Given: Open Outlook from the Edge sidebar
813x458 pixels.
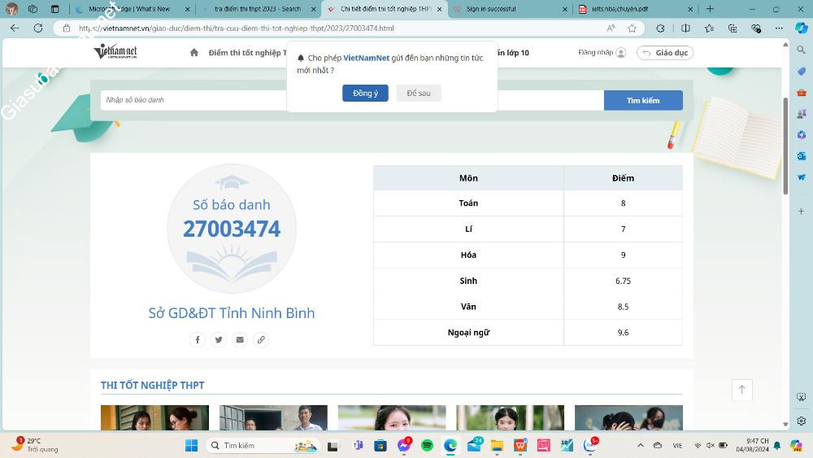Looking at the screenshot, I should [x=802, y=155].
